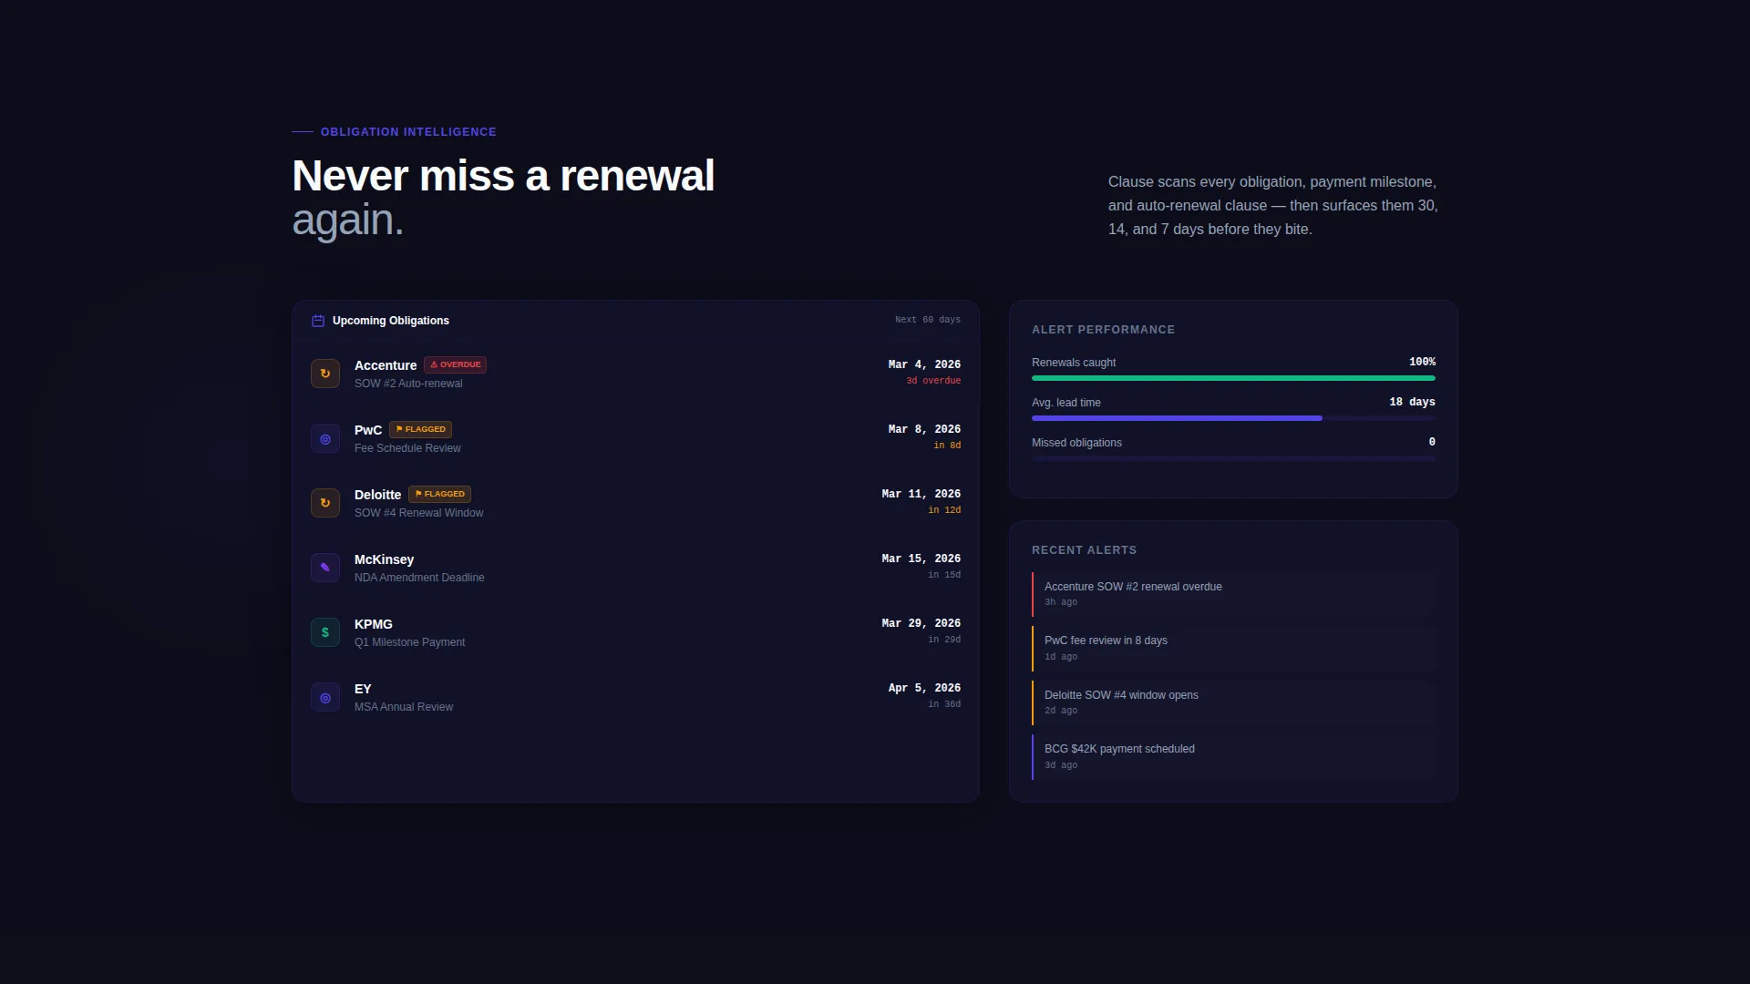Open the Accenture SOW #2 renewal overdue alert

tap(1233, 594)
